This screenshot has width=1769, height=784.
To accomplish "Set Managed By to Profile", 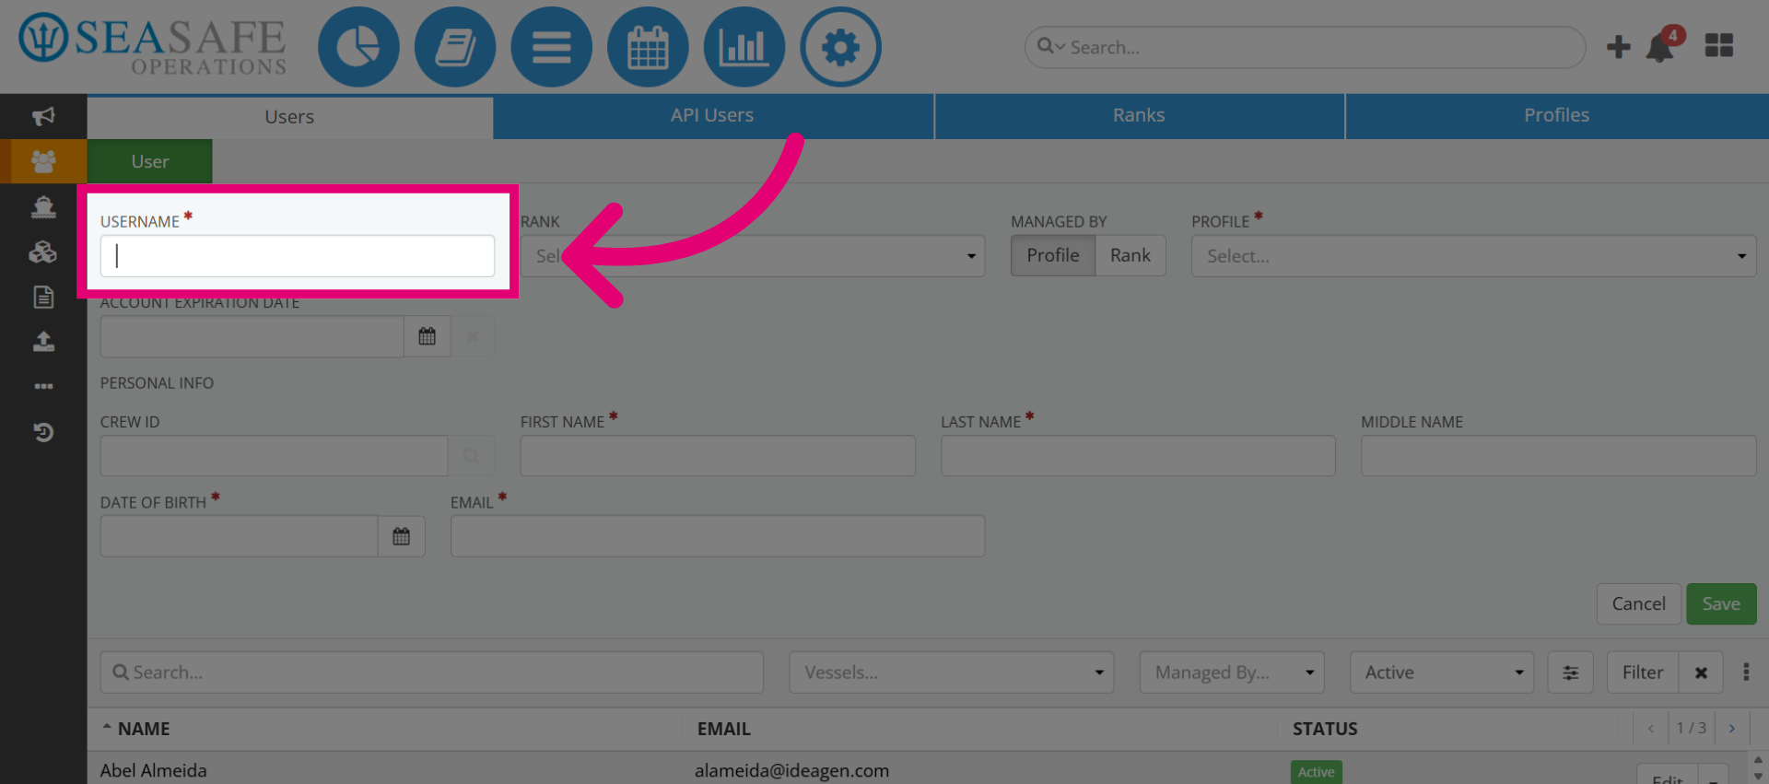I will click(1053, 255).
